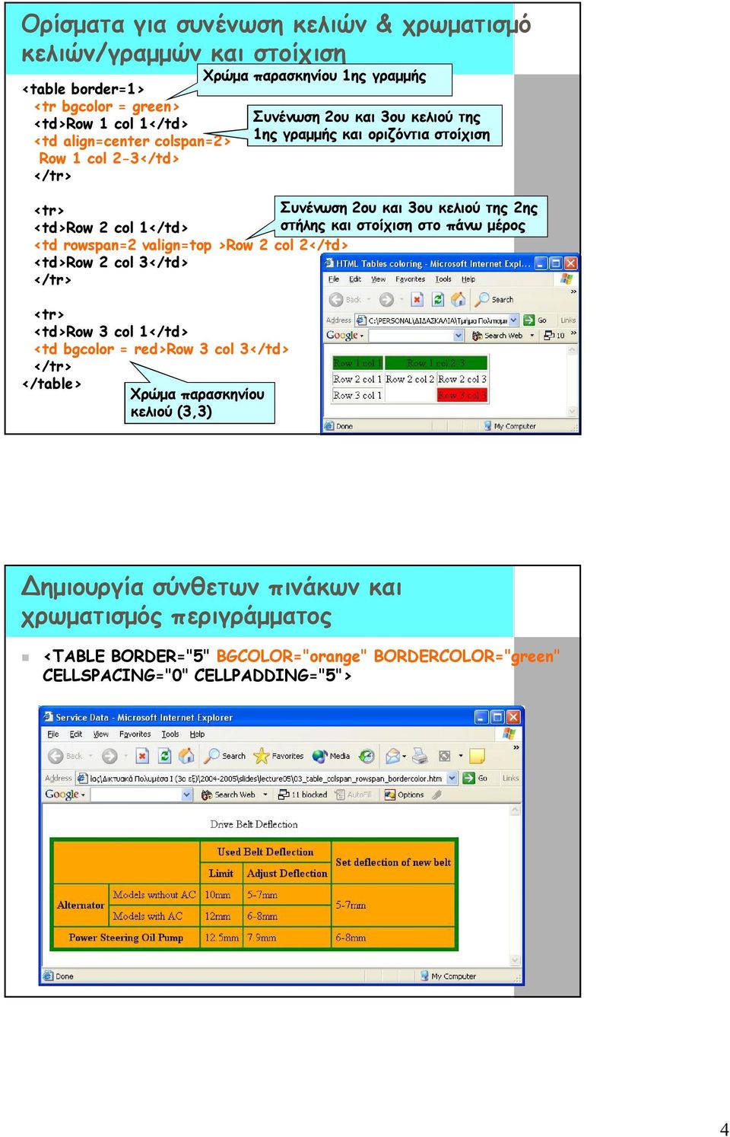Click 'Alternator' cell in orange table
Viewport: 730px width, 1137px height.
pyautogui.click(x=81, y=905)
